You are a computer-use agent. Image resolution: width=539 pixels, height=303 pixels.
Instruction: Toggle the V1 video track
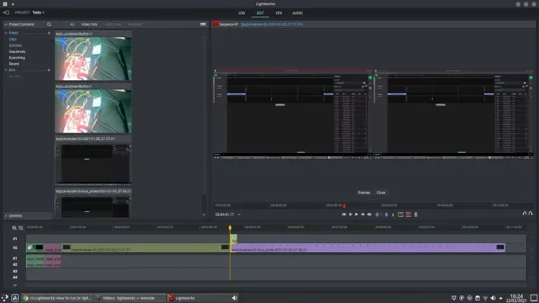(14, 239)
